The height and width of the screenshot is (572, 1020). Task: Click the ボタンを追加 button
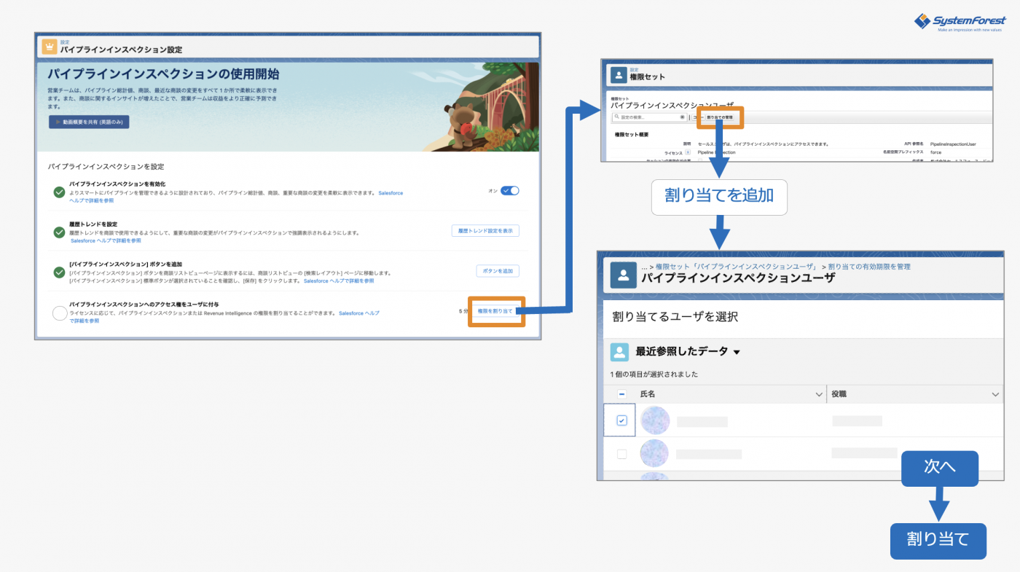tap(498, 271)
